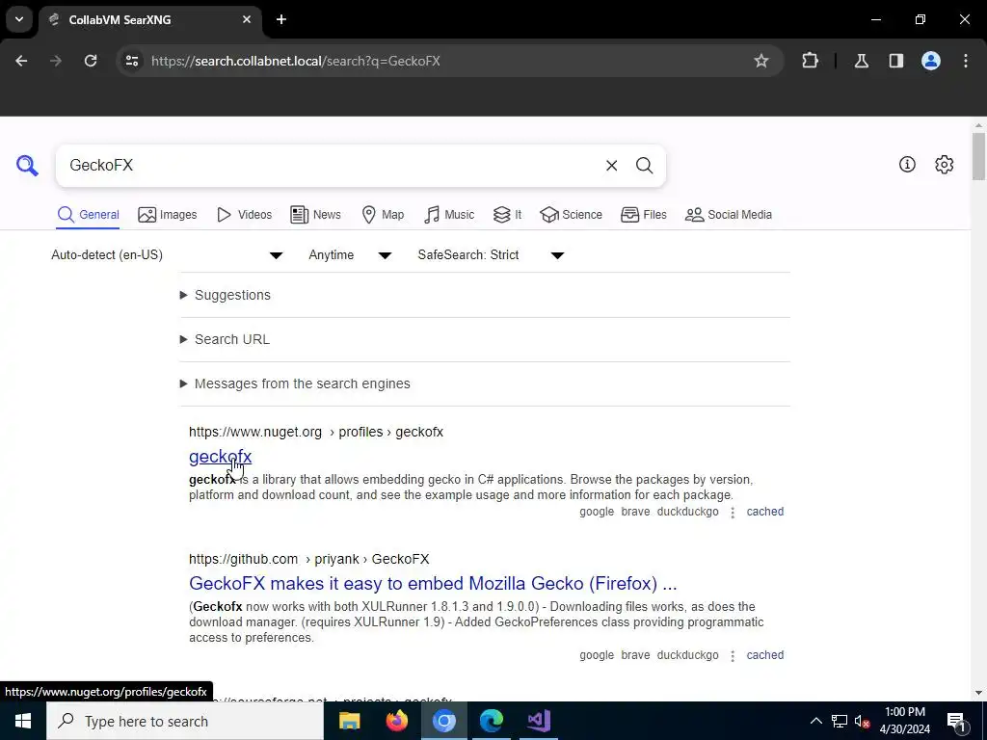Click the browser address bar URL
The height and width of the screenshot is (740, 987).
pos(295,61)
